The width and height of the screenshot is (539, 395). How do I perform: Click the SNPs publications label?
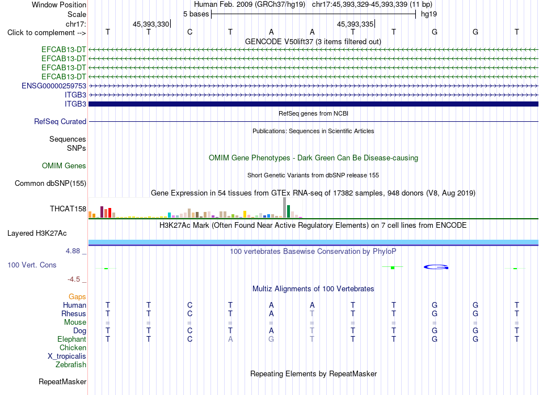point(77,148)
